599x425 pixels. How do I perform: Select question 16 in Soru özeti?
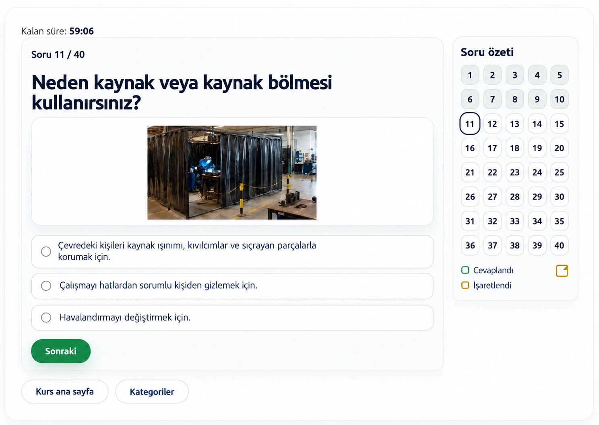tap(470, 148)
